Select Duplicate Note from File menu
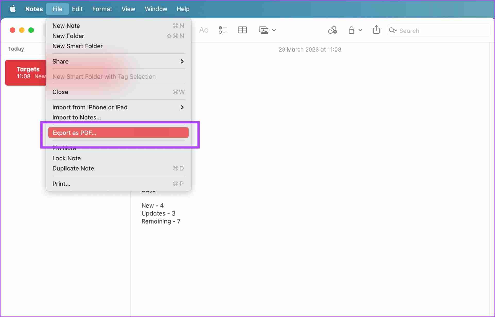495x317 pixels. [x=73, y=168]
